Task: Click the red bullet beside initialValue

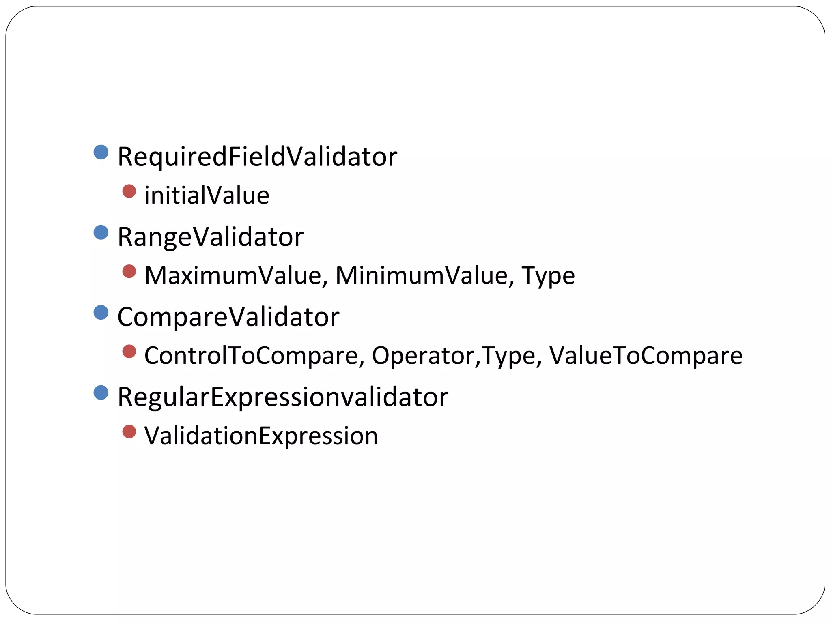Action: [x=129, y=191]
